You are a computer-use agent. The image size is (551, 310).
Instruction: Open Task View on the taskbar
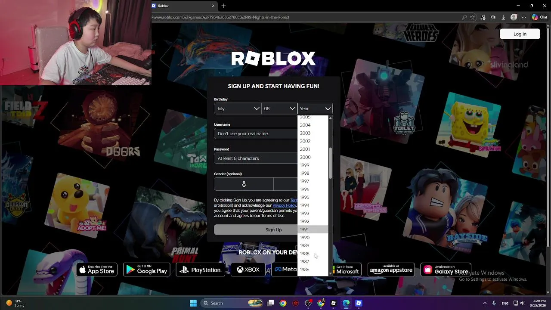point(271,303)
